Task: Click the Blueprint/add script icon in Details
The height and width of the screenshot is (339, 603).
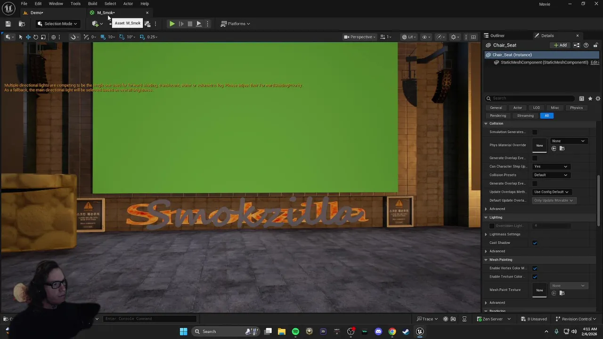Action: [x=577, y=45]
